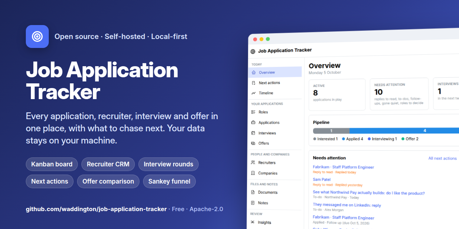The width and height of the screenshot is (459, 229).
Task: Open Notes in the sidebar
Action: click(x=275, y=203)
